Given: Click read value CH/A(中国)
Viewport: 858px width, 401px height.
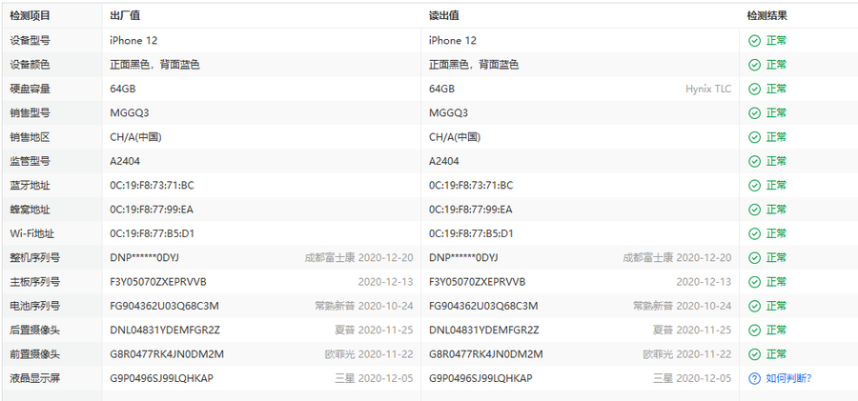Looking at the screenshot, I should 455,137.
